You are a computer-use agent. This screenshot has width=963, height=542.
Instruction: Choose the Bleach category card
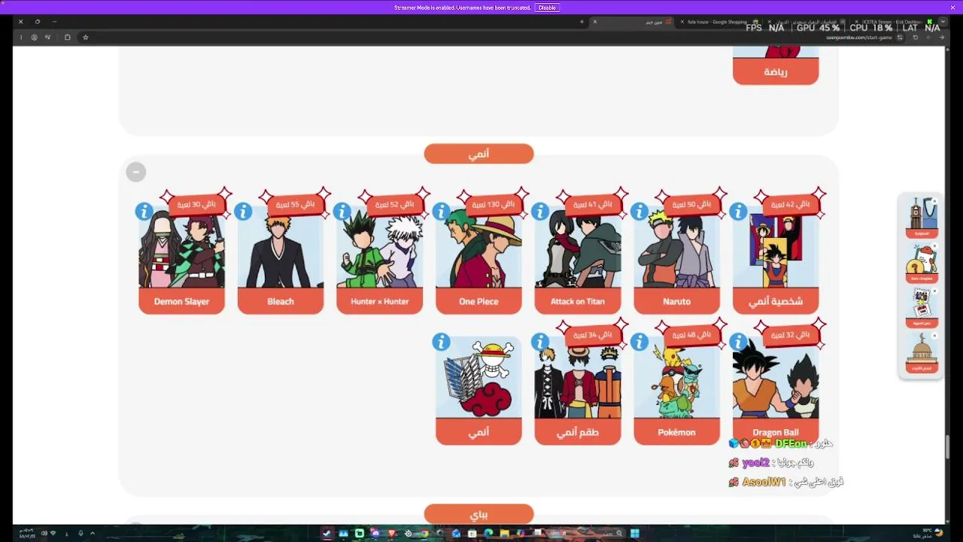[281, 260]
